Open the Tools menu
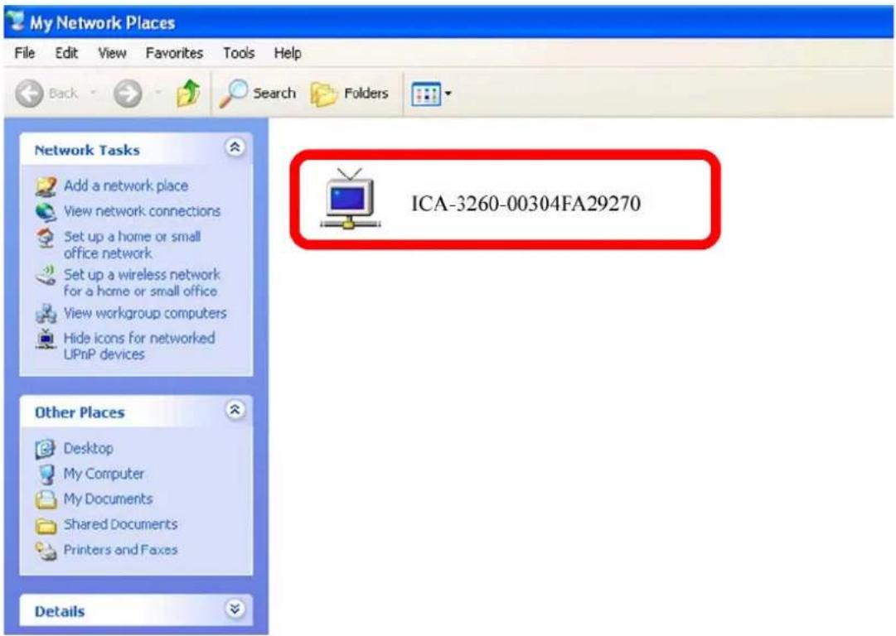 tap(239, 53)
